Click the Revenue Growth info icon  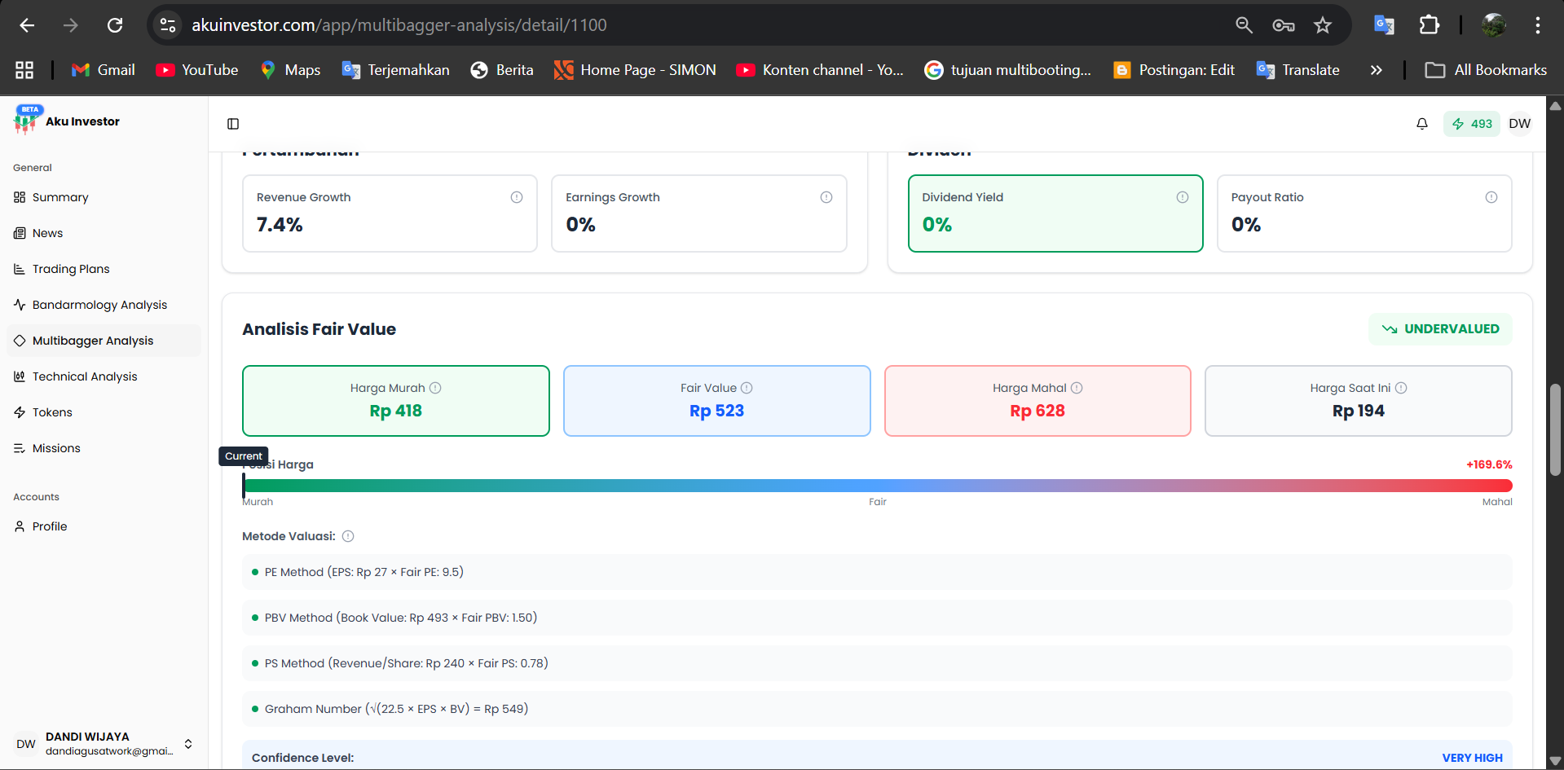tap(517, 197)
